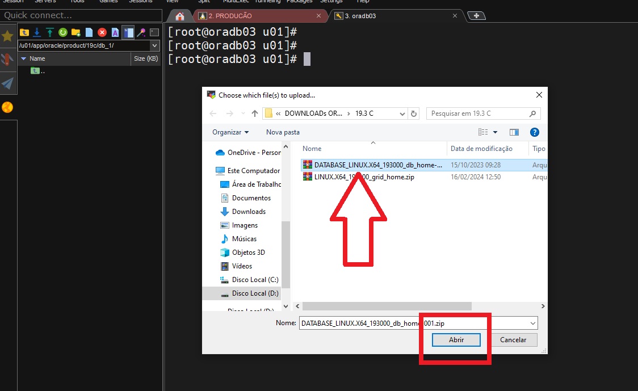Viewport: 638px width, 391px height.
Task: Click the 'Pesquisar em 19.3 C' search box
Action: pos(484,113)
